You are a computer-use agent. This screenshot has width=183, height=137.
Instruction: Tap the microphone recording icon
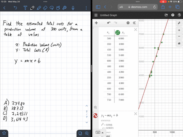click(x=73, y=8)
